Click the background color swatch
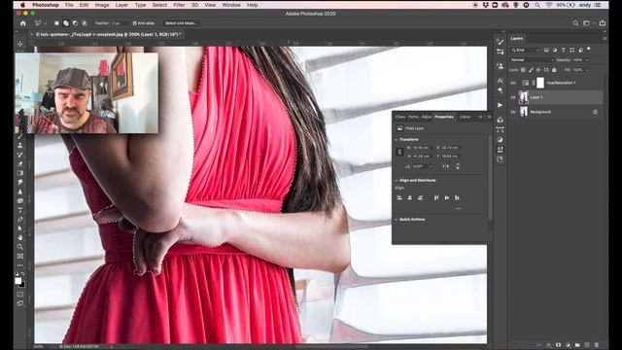Viewport: 622px width, 350px height. (x=22, y=285)
